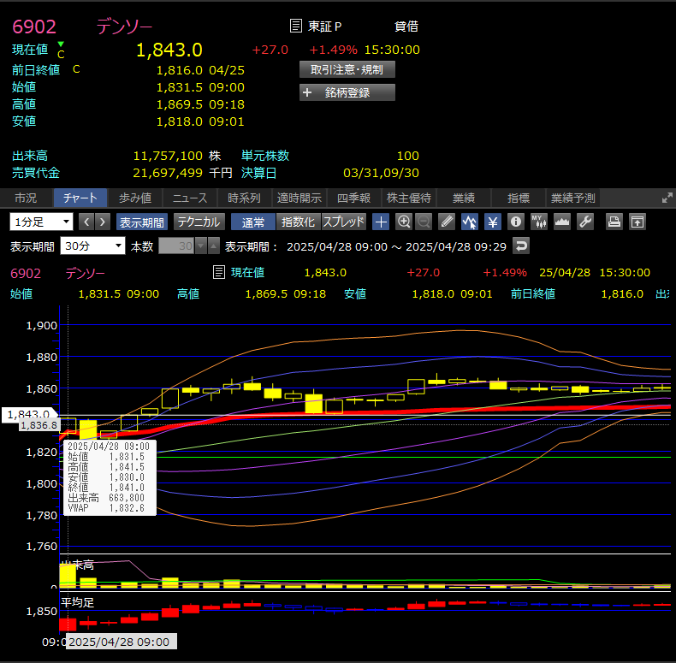Image resolution: width=676 pixels, height=663 pixels.
Task: Click the return arrow icon beside display period
Action: pyautogui.click(x=520, y=246)
